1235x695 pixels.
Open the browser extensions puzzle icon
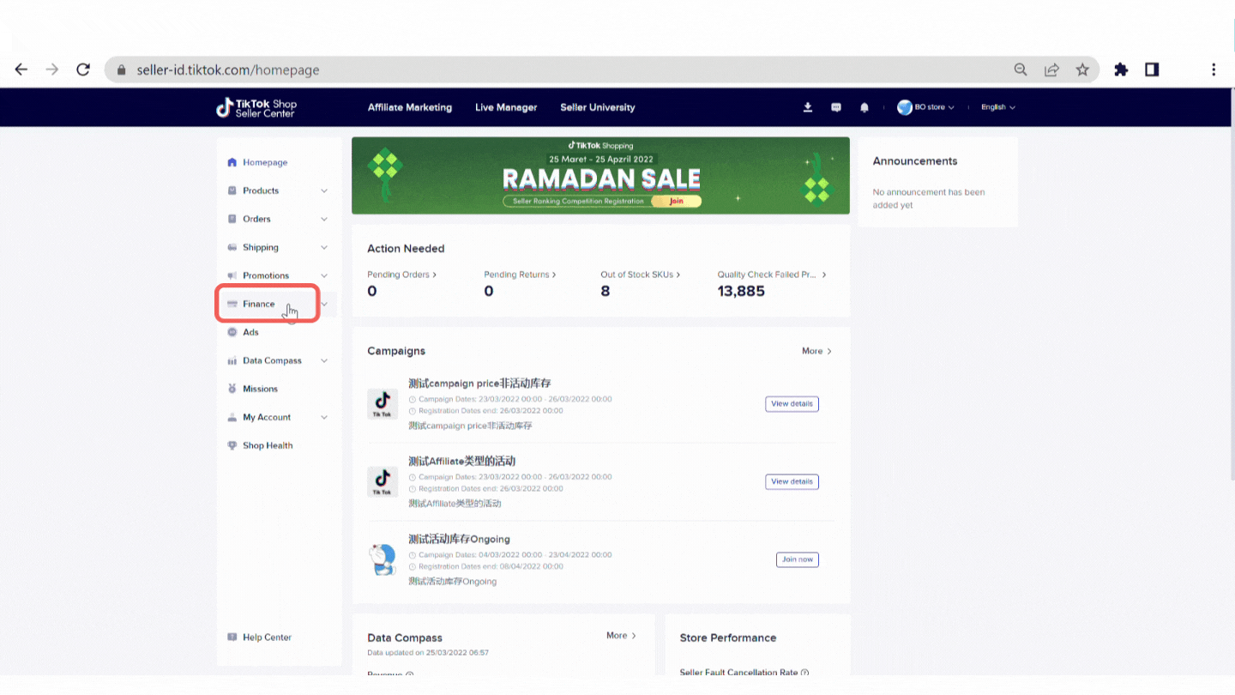pos(1121,69)
